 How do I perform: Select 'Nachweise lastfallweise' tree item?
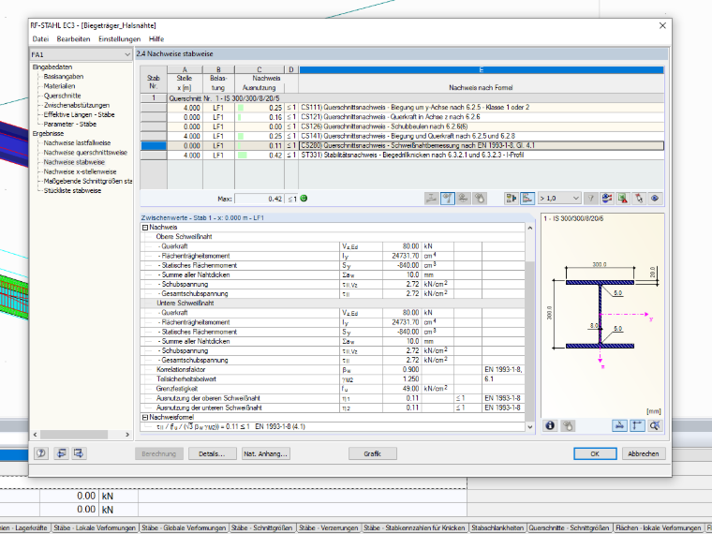click(77, 143)
